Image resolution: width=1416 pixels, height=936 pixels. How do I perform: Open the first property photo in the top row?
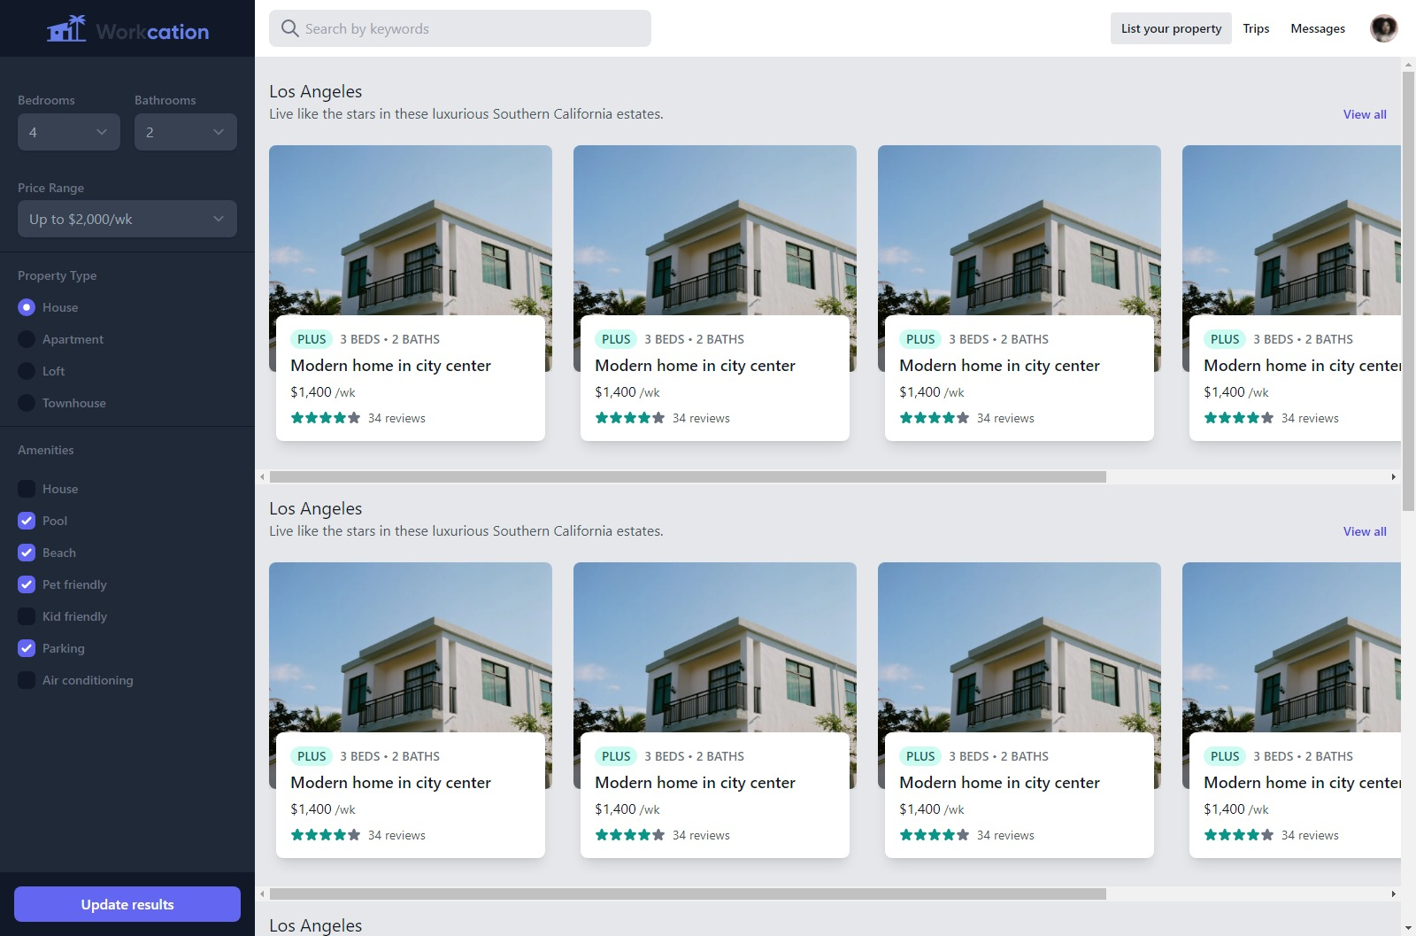[411, 230]
